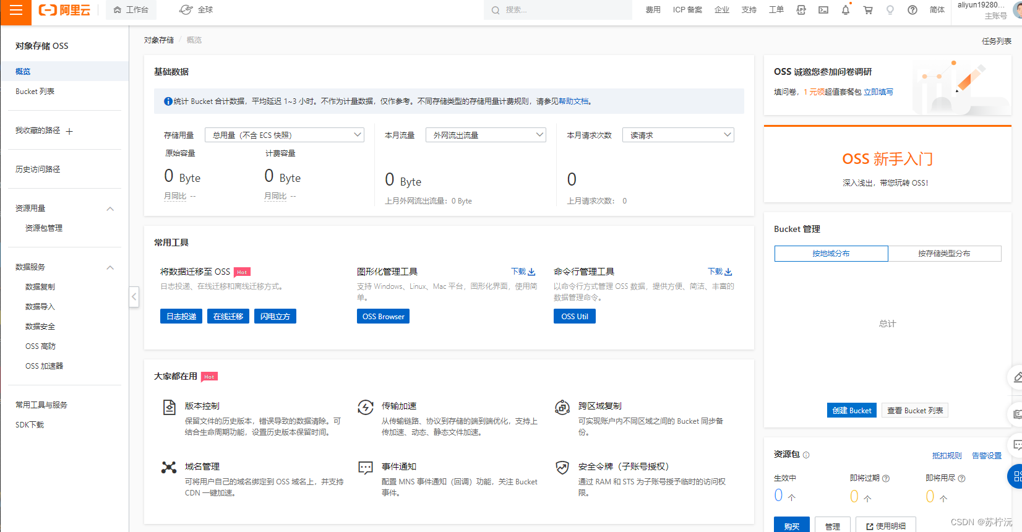Screen dimensions: 1022x532
Task: Open the 读请求 dropdown
Action: [678, 135]
